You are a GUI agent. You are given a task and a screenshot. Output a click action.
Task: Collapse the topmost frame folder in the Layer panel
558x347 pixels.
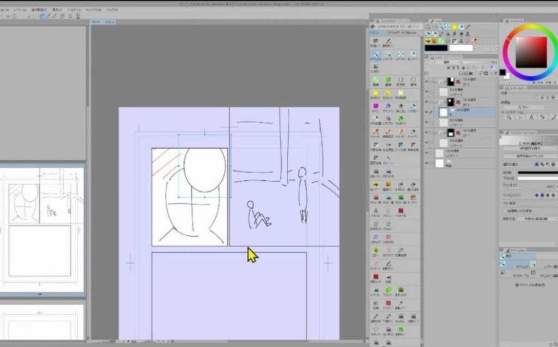[x=435, y=82]
